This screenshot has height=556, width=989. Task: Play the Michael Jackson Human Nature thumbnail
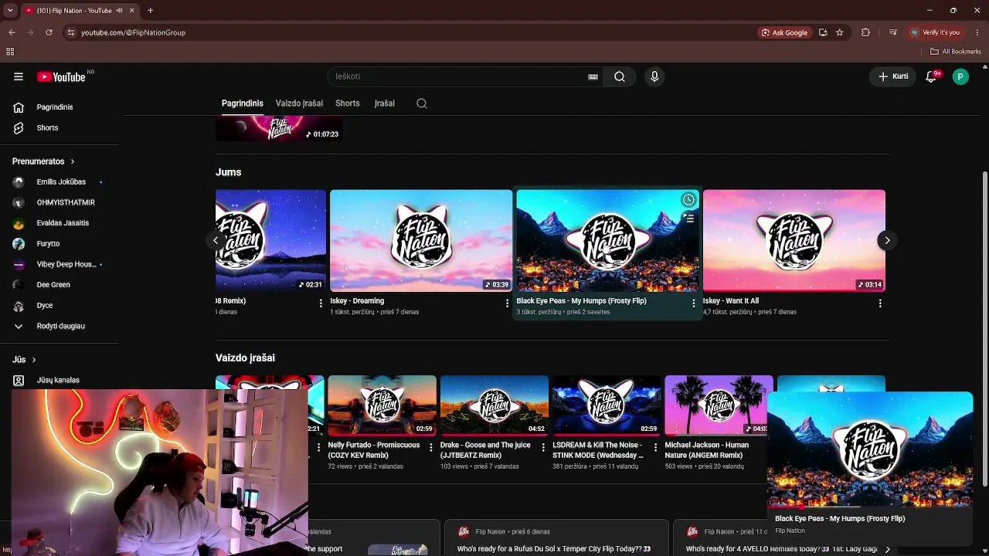719,405
